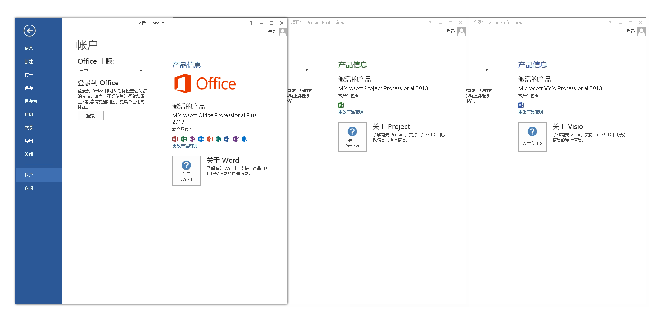Viewport: 663px width, 321px height.
Task: Click the 关于 Project about button
Action: (x=353, y=137)
